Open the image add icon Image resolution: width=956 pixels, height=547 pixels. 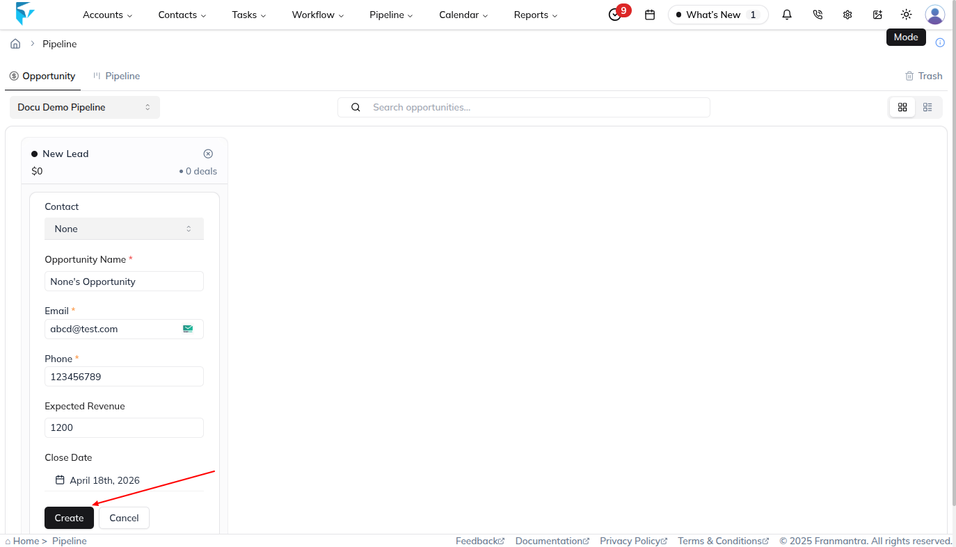coord(877,15)
